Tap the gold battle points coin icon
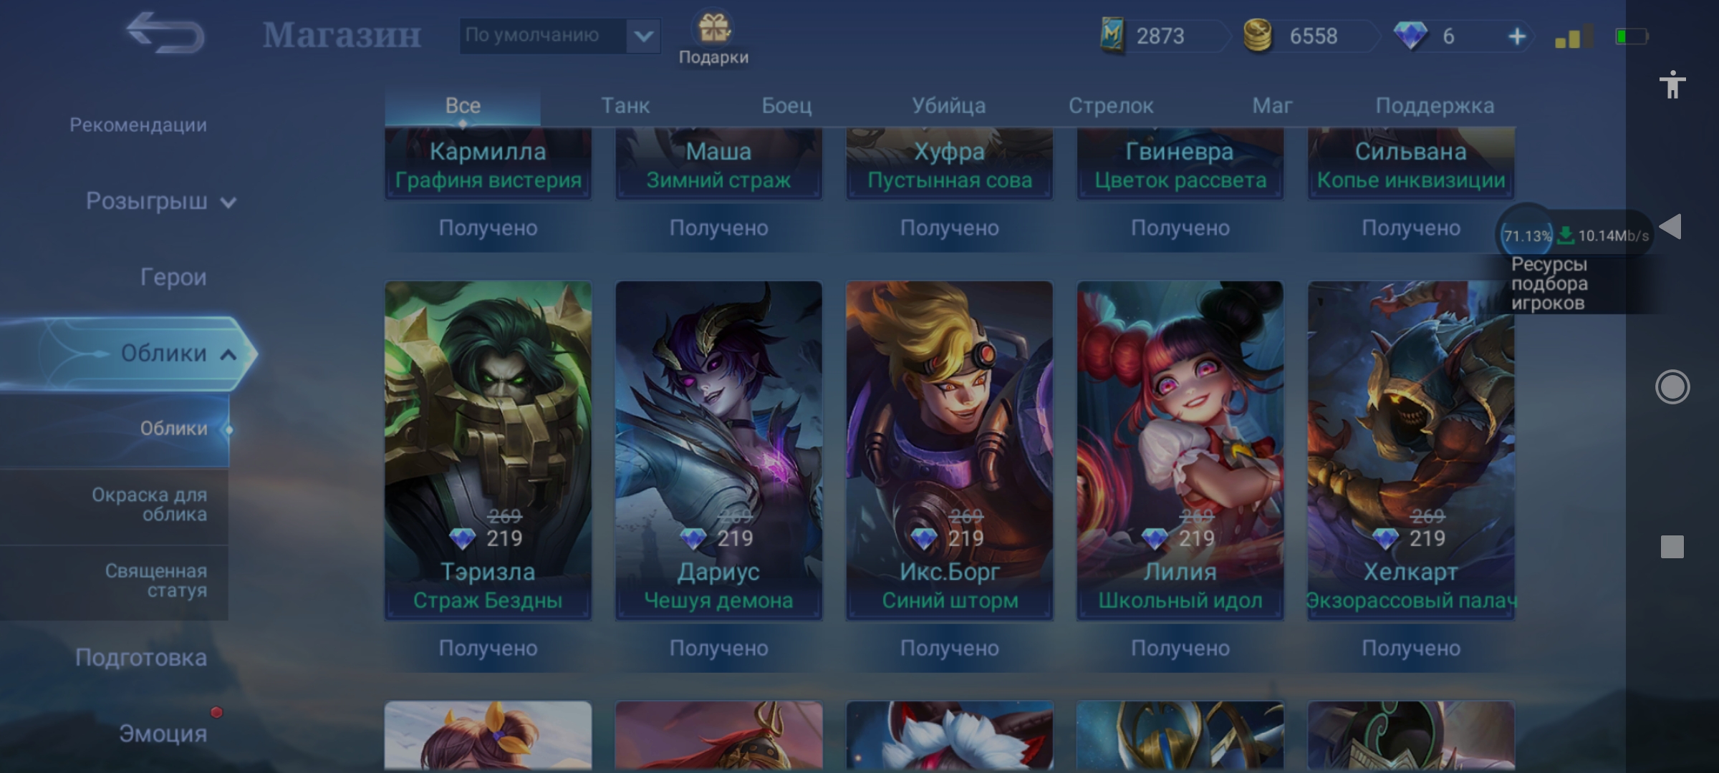Image resolution: width=1719 pixels, height=773 pixels. [1257, 35]
